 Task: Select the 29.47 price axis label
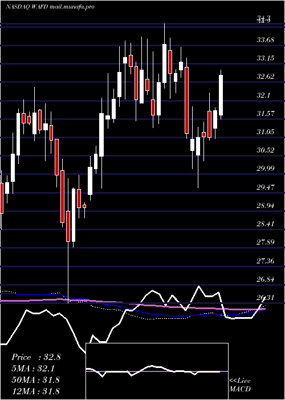[265, 187]
